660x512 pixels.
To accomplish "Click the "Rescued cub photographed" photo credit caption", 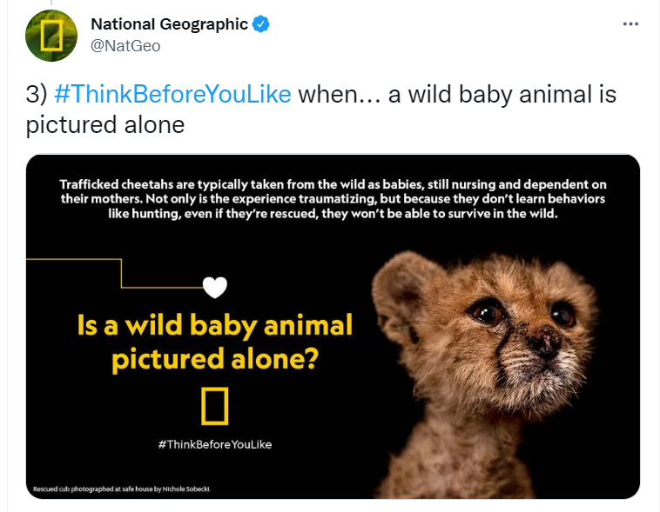I will (122, 489).
